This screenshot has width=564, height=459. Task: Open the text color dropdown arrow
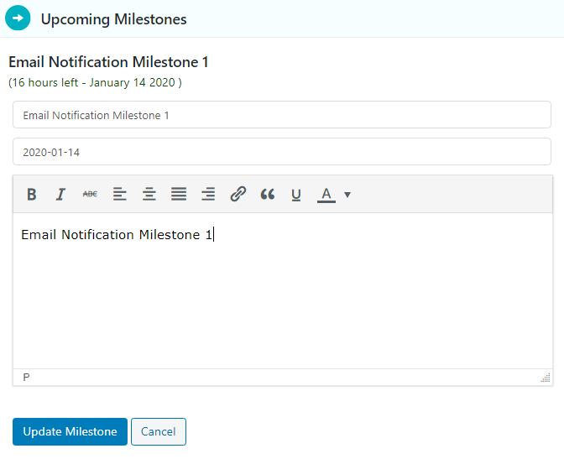(x=347, y=195)
